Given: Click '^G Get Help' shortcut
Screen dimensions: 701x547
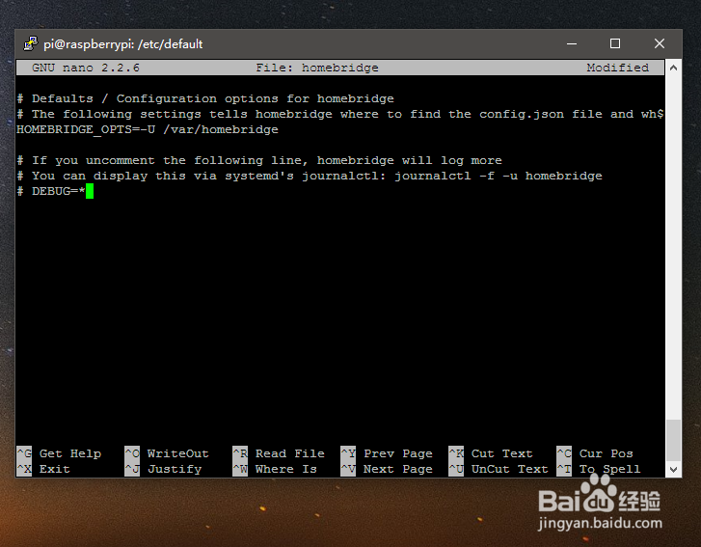Looking at the screenshot, I should [59, 453].
